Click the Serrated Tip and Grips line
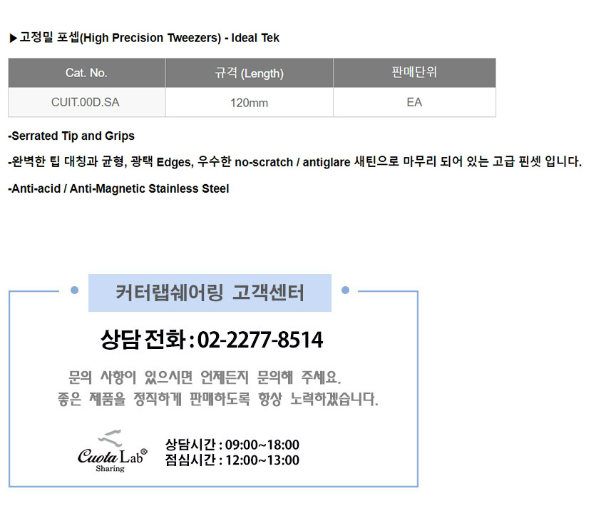 [x=71, y=136]
